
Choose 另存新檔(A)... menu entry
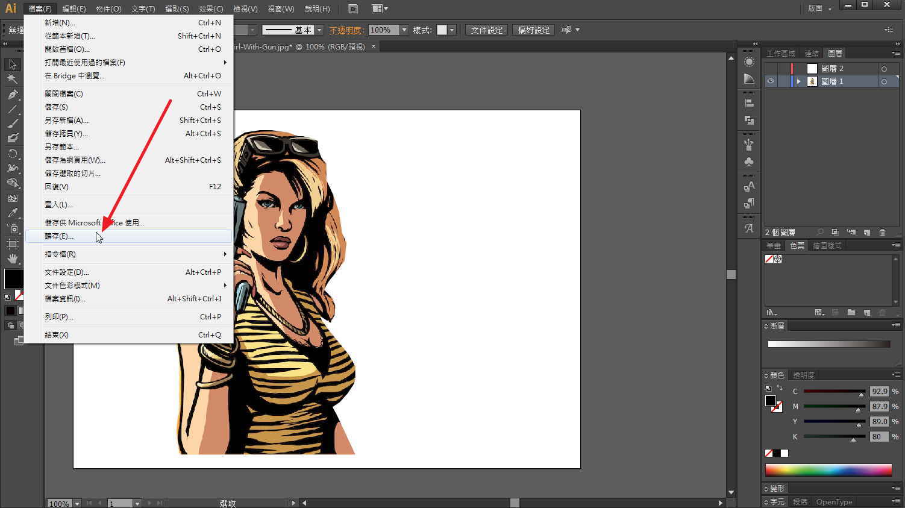128,121
